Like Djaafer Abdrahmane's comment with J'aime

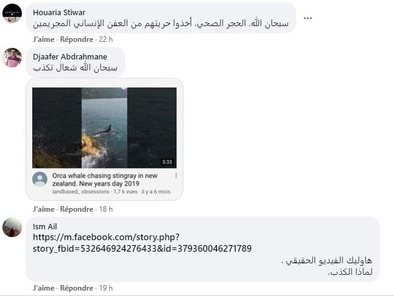point(44,209)
